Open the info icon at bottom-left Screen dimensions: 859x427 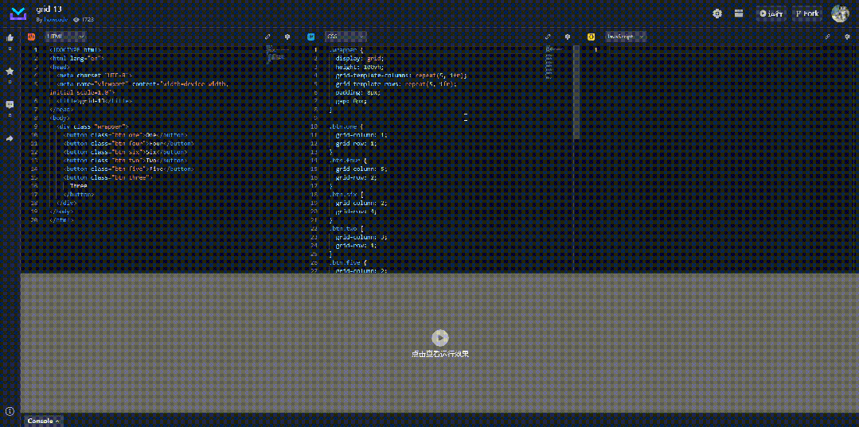pyautogui.click(x=10, y=411)
